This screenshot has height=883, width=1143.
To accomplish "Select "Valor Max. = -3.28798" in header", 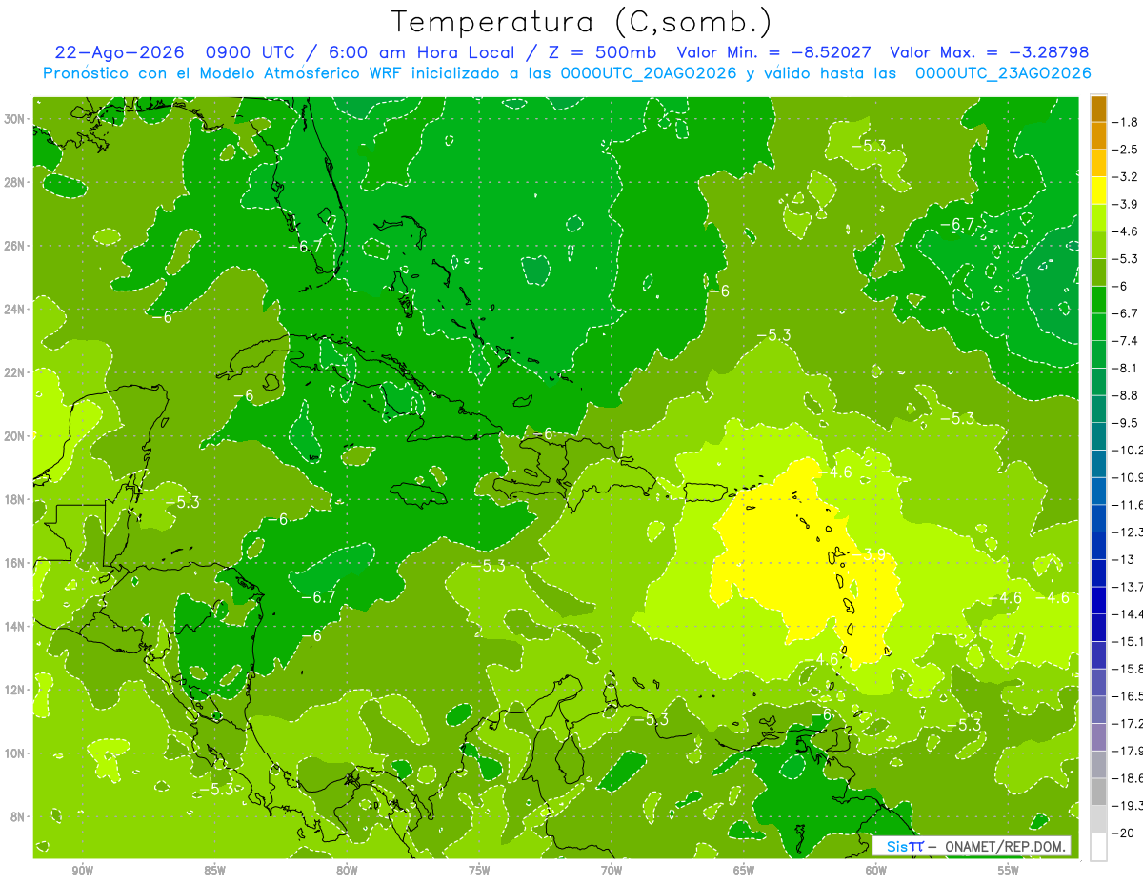I will (989, 52).
